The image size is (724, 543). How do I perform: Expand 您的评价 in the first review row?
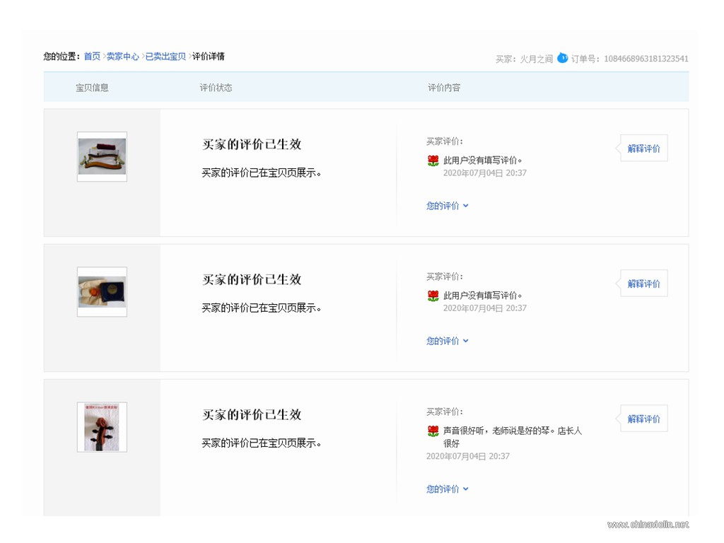(x=447, y=206)
